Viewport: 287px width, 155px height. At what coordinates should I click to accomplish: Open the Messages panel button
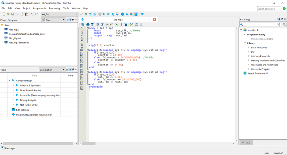[x=8, y=148]
